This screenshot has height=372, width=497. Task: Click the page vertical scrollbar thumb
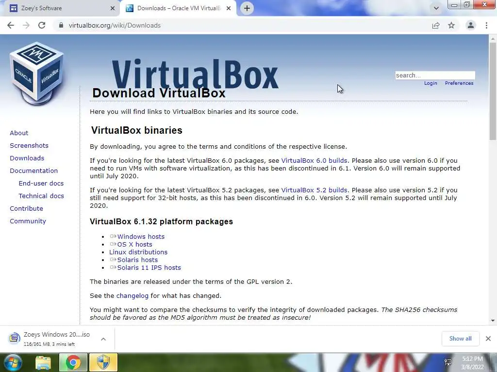[493, 92]
